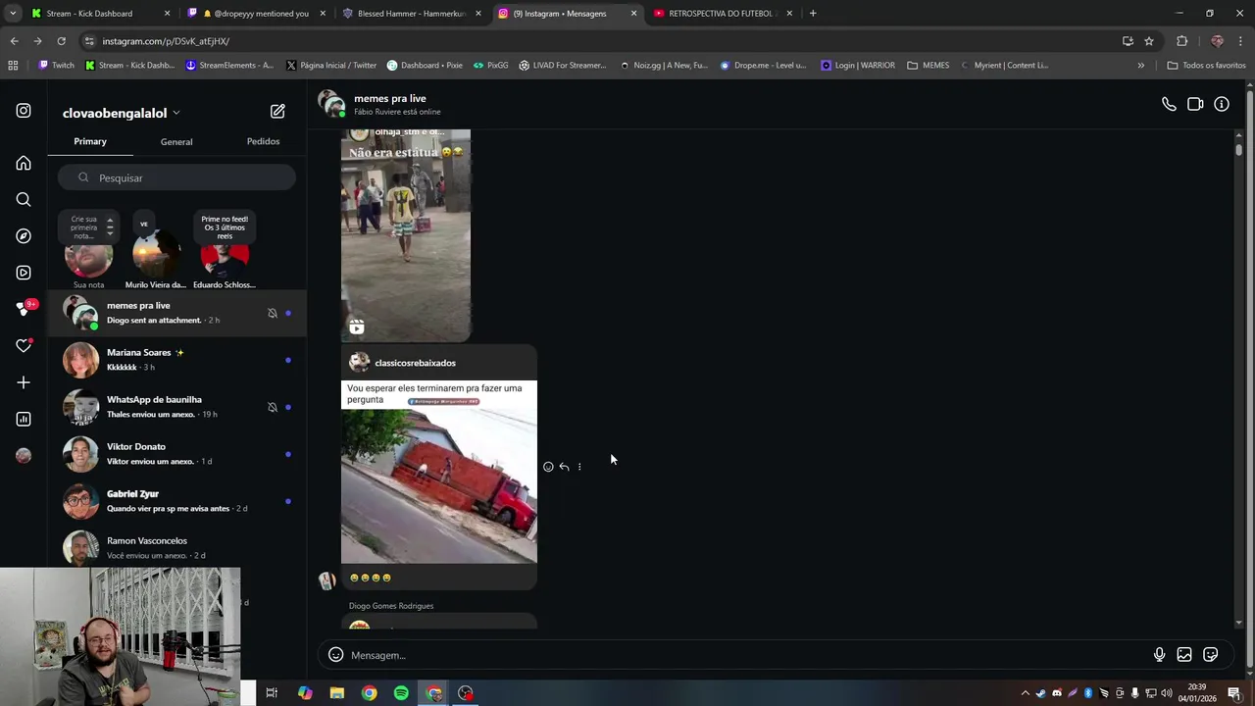The width and height of the screenshot is (1255, 706).
Task: Open the dashboard chart icon in the sidebar
Action: click(24, 419)
